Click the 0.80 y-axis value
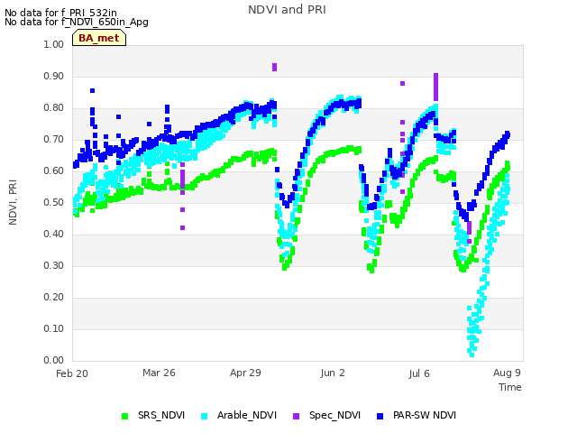 [x=54, y=108]
